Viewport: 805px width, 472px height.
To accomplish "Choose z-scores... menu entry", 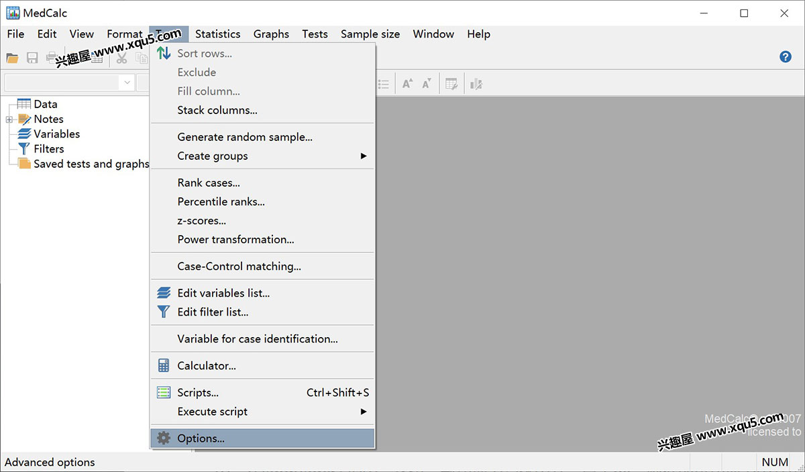I will tap(262, 220).
